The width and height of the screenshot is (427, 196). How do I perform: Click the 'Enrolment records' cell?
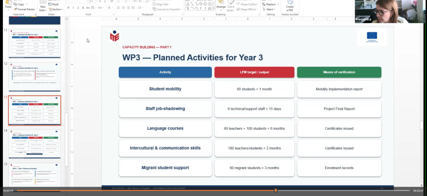pos(339,168)
